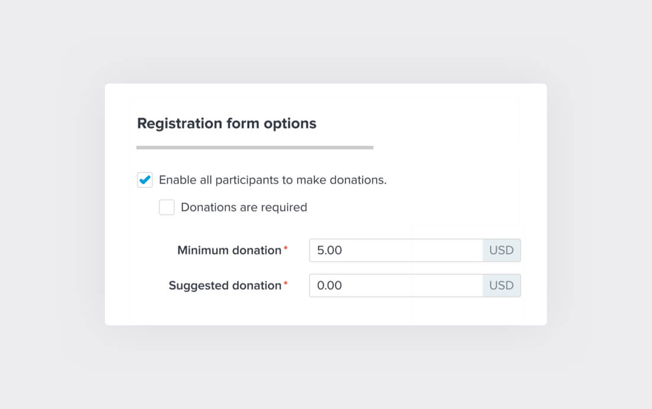The height and width of the screenshot is (409, 652).
Task: Click the Suggested donation field label
Action: [225, 286]
